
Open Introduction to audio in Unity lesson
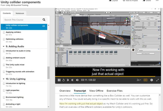click(18, 51)
